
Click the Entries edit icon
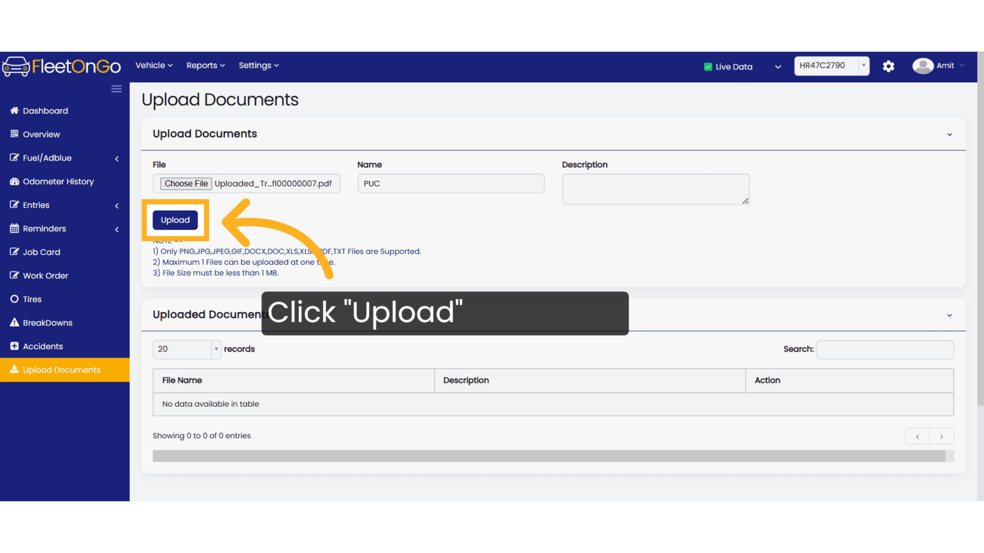pyautogui.click(x=14, y=205)
